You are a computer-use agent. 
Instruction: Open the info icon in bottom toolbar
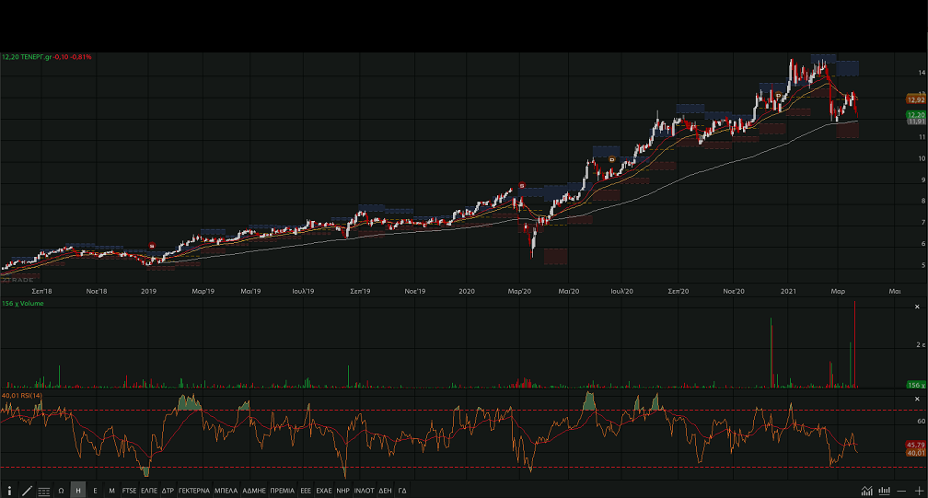click(x=9, y=491)
